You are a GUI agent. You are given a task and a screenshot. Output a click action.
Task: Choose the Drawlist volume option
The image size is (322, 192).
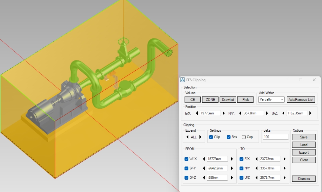point(228,100)
